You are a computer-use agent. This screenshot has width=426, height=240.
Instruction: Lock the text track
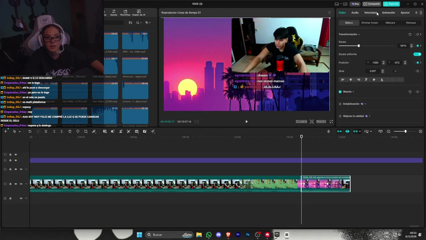pos(10,155)
